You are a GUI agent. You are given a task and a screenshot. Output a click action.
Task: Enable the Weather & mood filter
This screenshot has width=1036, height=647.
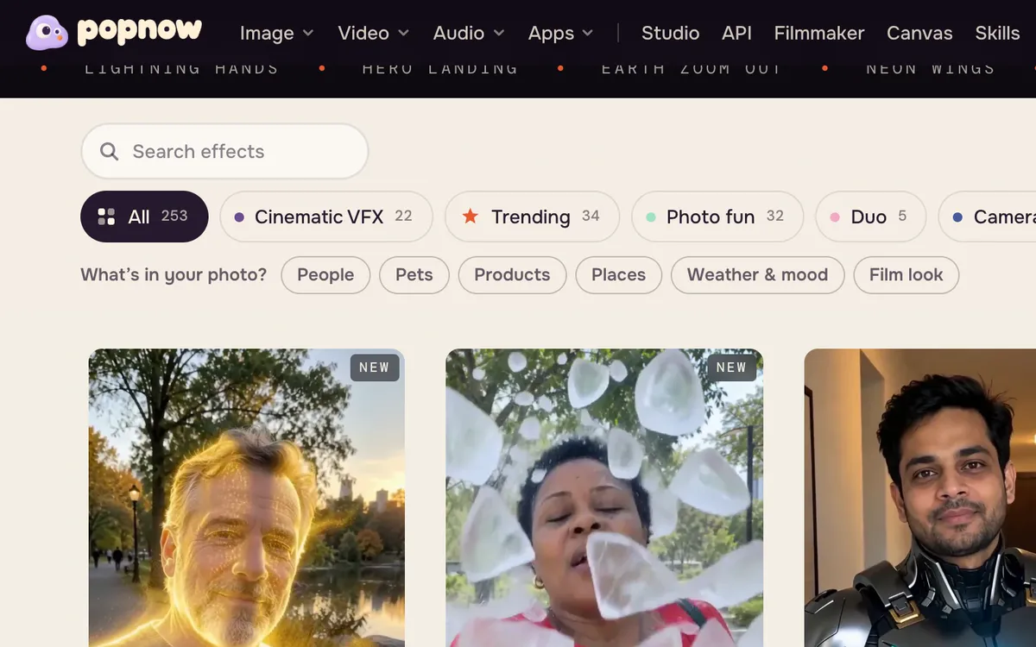pos(757,275)
